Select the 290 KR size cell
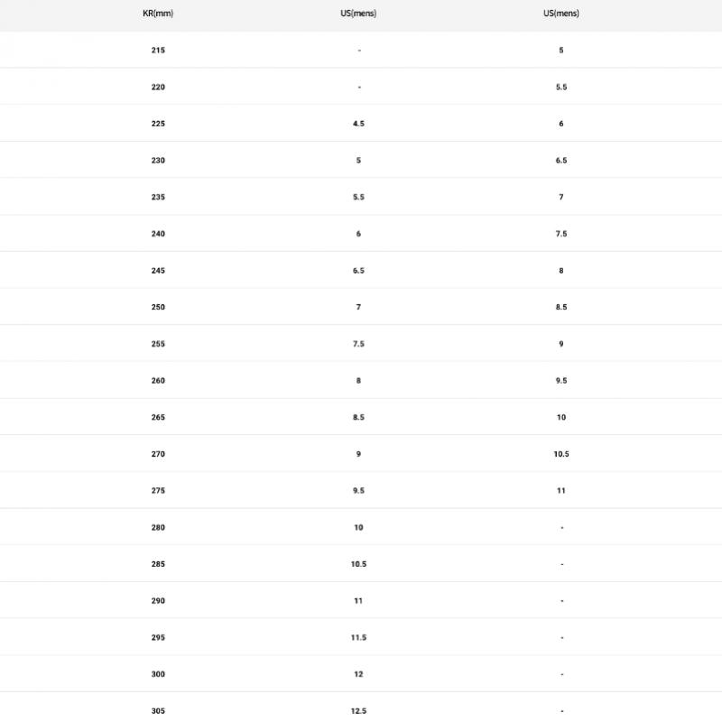The height and width of the screenshot is (722, 722). (x=158, y=601)
